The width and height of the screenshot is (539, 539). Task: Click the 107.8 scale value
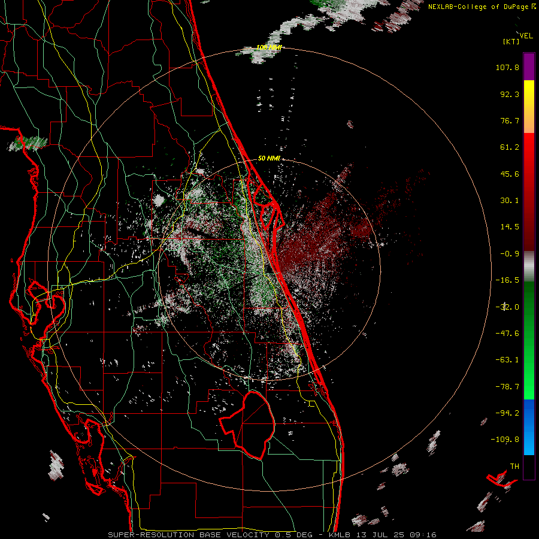tap(507, 67)
